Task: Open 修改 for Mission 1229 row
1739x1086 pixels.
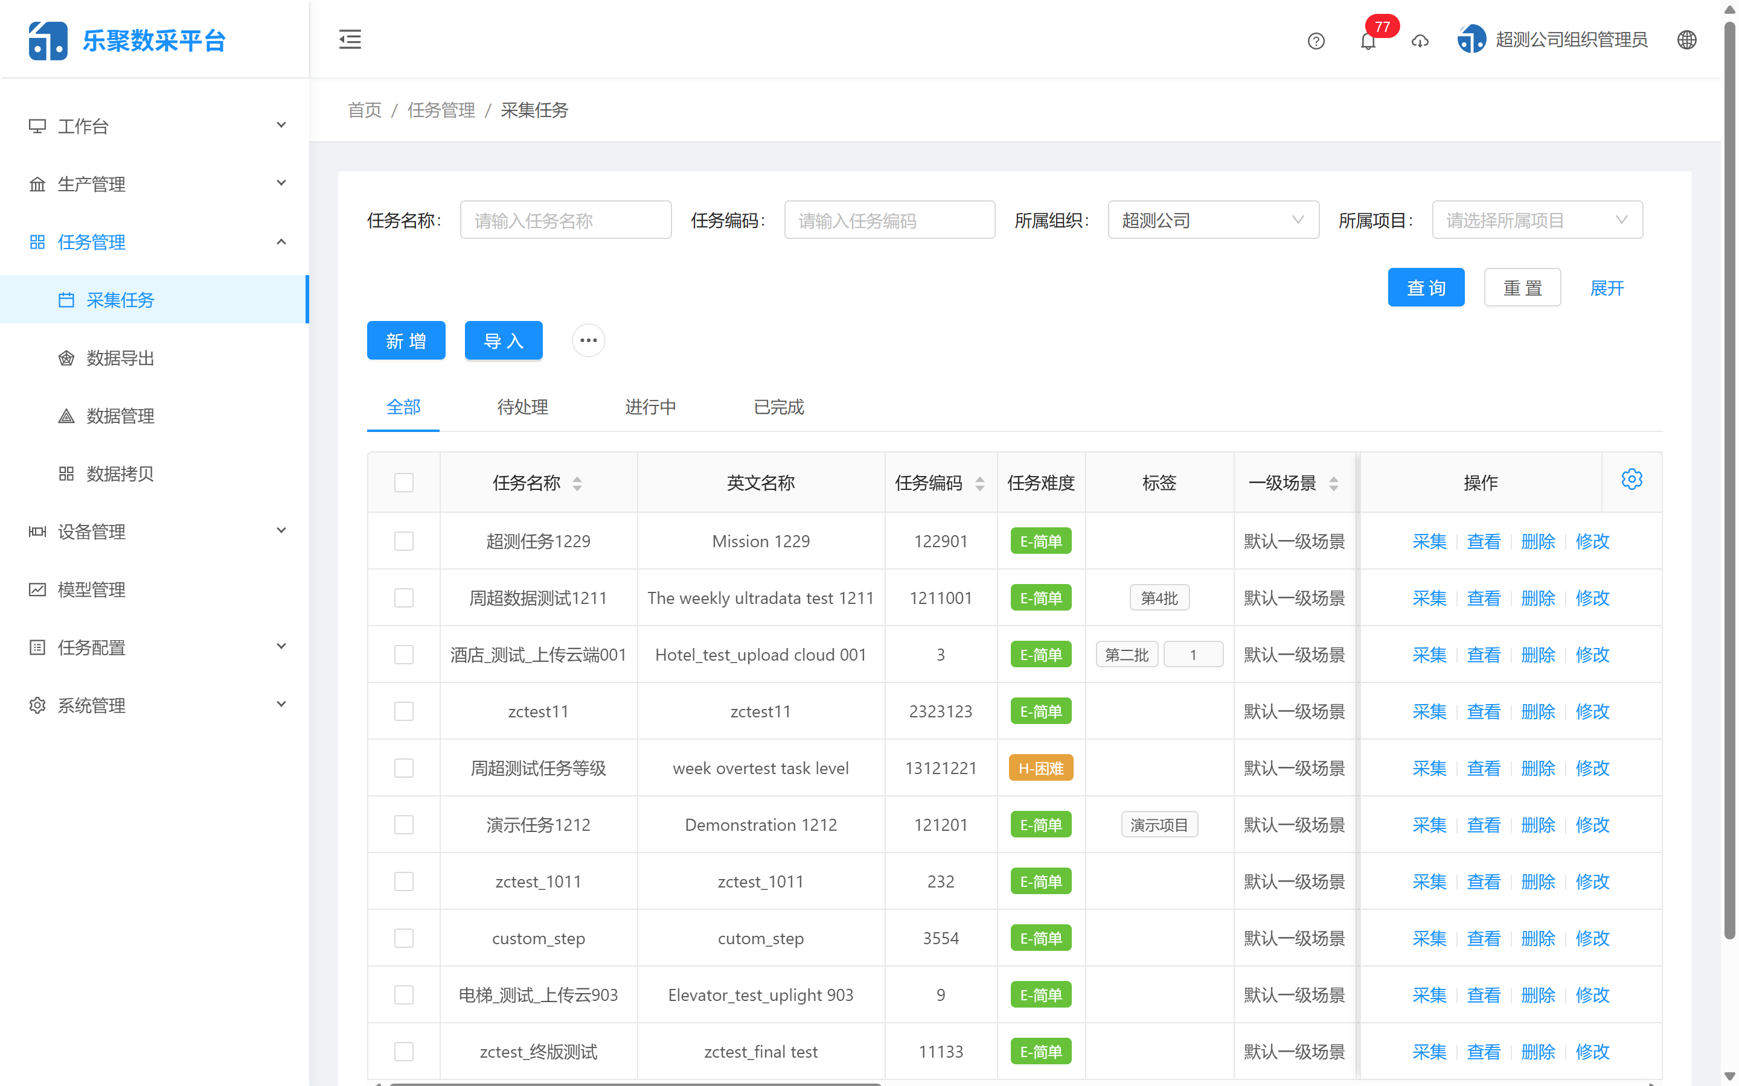Action: point(1592,541)
